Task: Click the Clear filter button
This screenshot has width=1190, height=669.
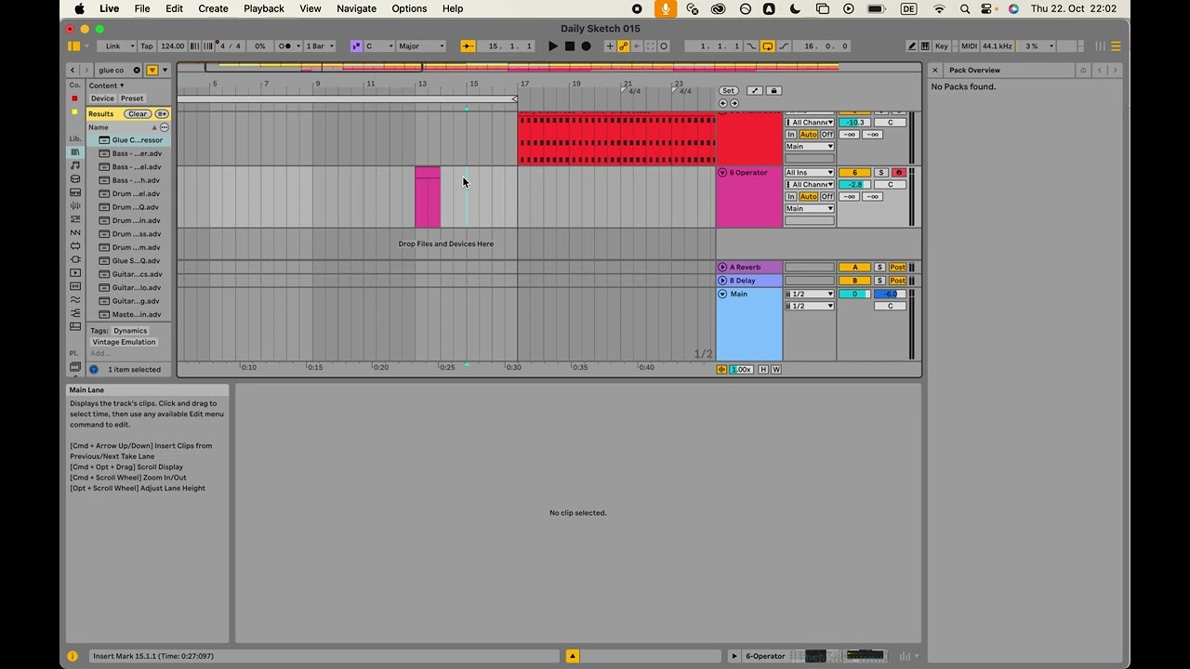Action: pyautogui.click(x=138, y=113)
